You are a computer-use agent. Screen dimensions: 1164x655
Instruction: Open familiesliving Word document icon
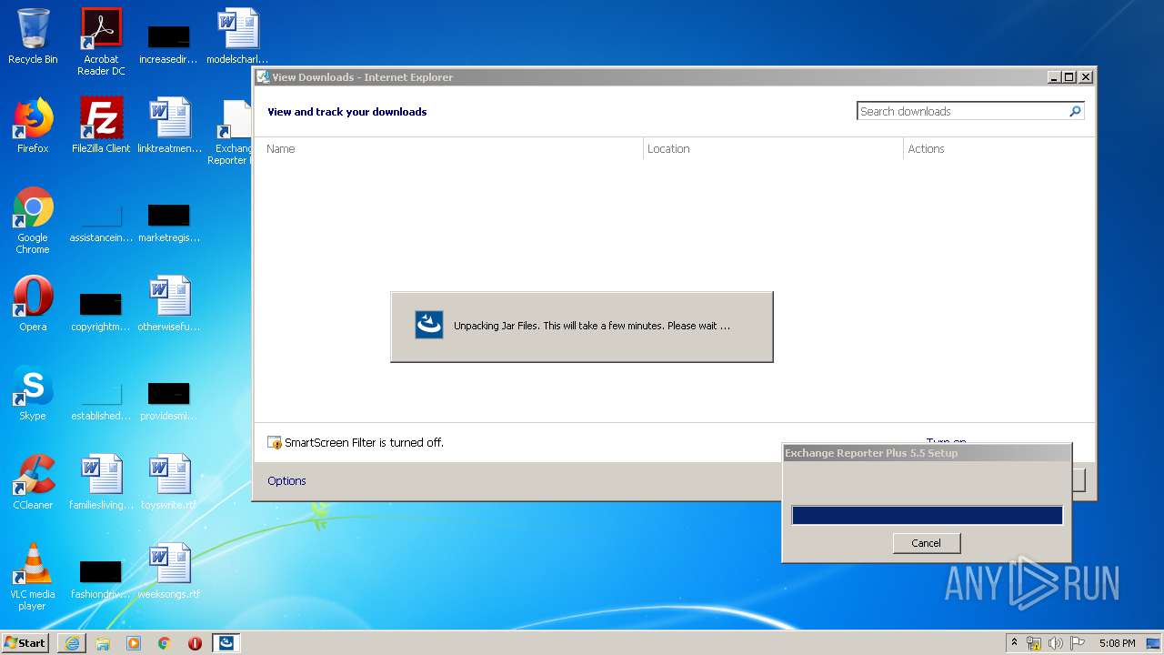pos(101,482)
